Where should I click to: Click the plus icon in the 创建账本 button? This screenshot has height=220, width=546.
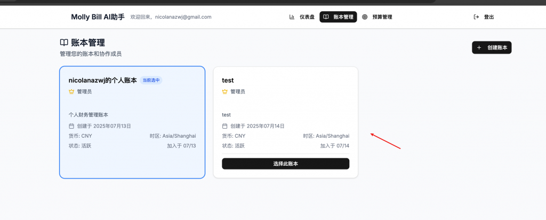(479, 48)
